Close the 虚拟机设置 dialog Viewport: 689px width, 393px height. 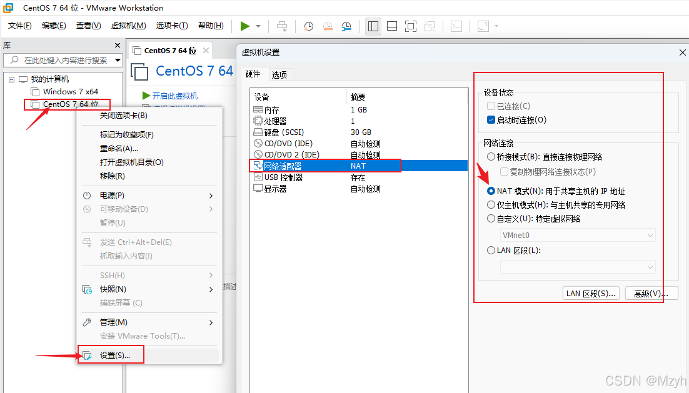click(x=682, y=52)
